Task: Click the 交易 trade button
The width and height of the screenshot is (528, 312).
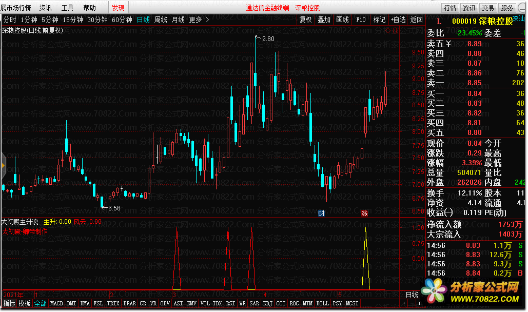Action: 488,8
